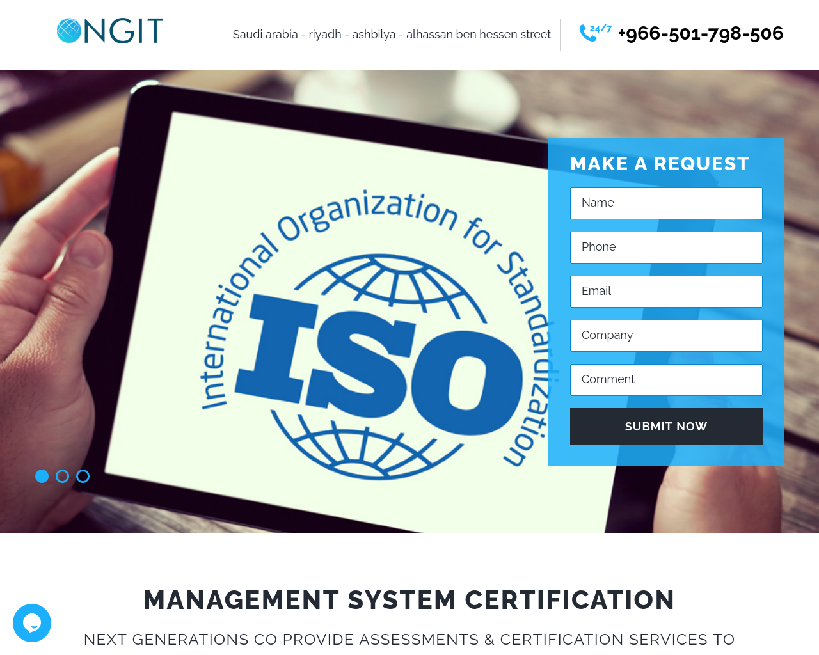Focus the Email input field
The height and width of the screenshot is (655, 819).
[666, 292]
